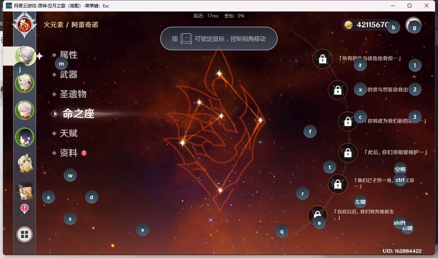
Task: Click the sixth locked constellation node 自此以后
Action: click(318, 215)
